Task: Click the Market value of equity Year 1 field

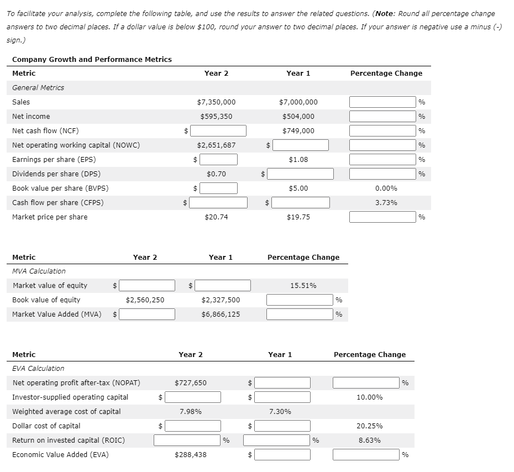Action: click(x=223, y=285)
